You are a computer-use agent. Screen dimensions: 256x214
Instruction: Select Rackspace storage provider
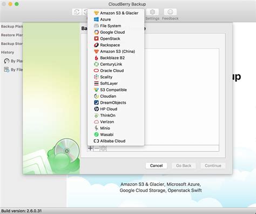point(116,45)
